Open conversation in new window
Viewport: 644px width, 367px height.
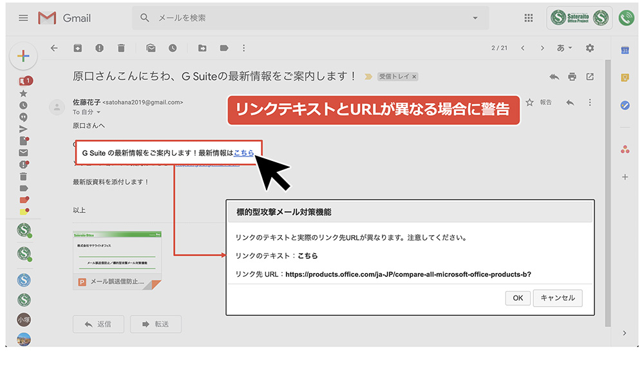(590, 77)
